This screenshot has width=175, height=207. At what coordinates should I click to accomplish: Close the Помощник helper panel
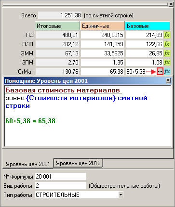coord(168,80)
